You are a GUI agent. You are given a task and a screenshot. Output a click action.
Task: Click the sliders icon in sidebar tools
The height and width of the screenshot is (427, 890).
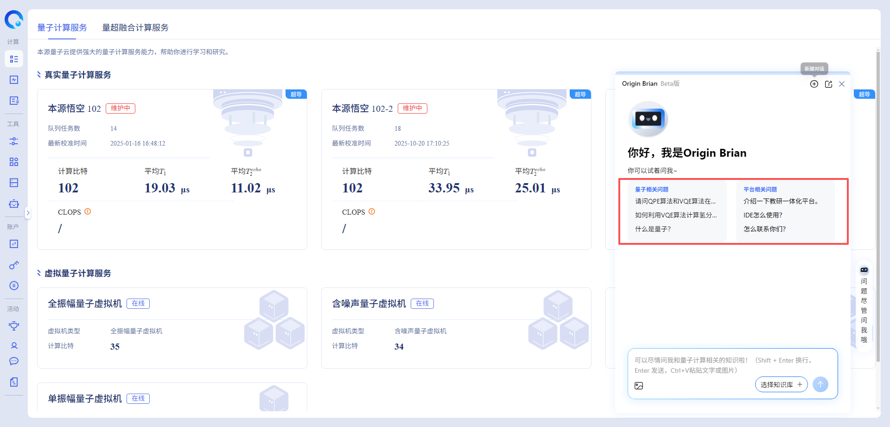coord(14,141)
